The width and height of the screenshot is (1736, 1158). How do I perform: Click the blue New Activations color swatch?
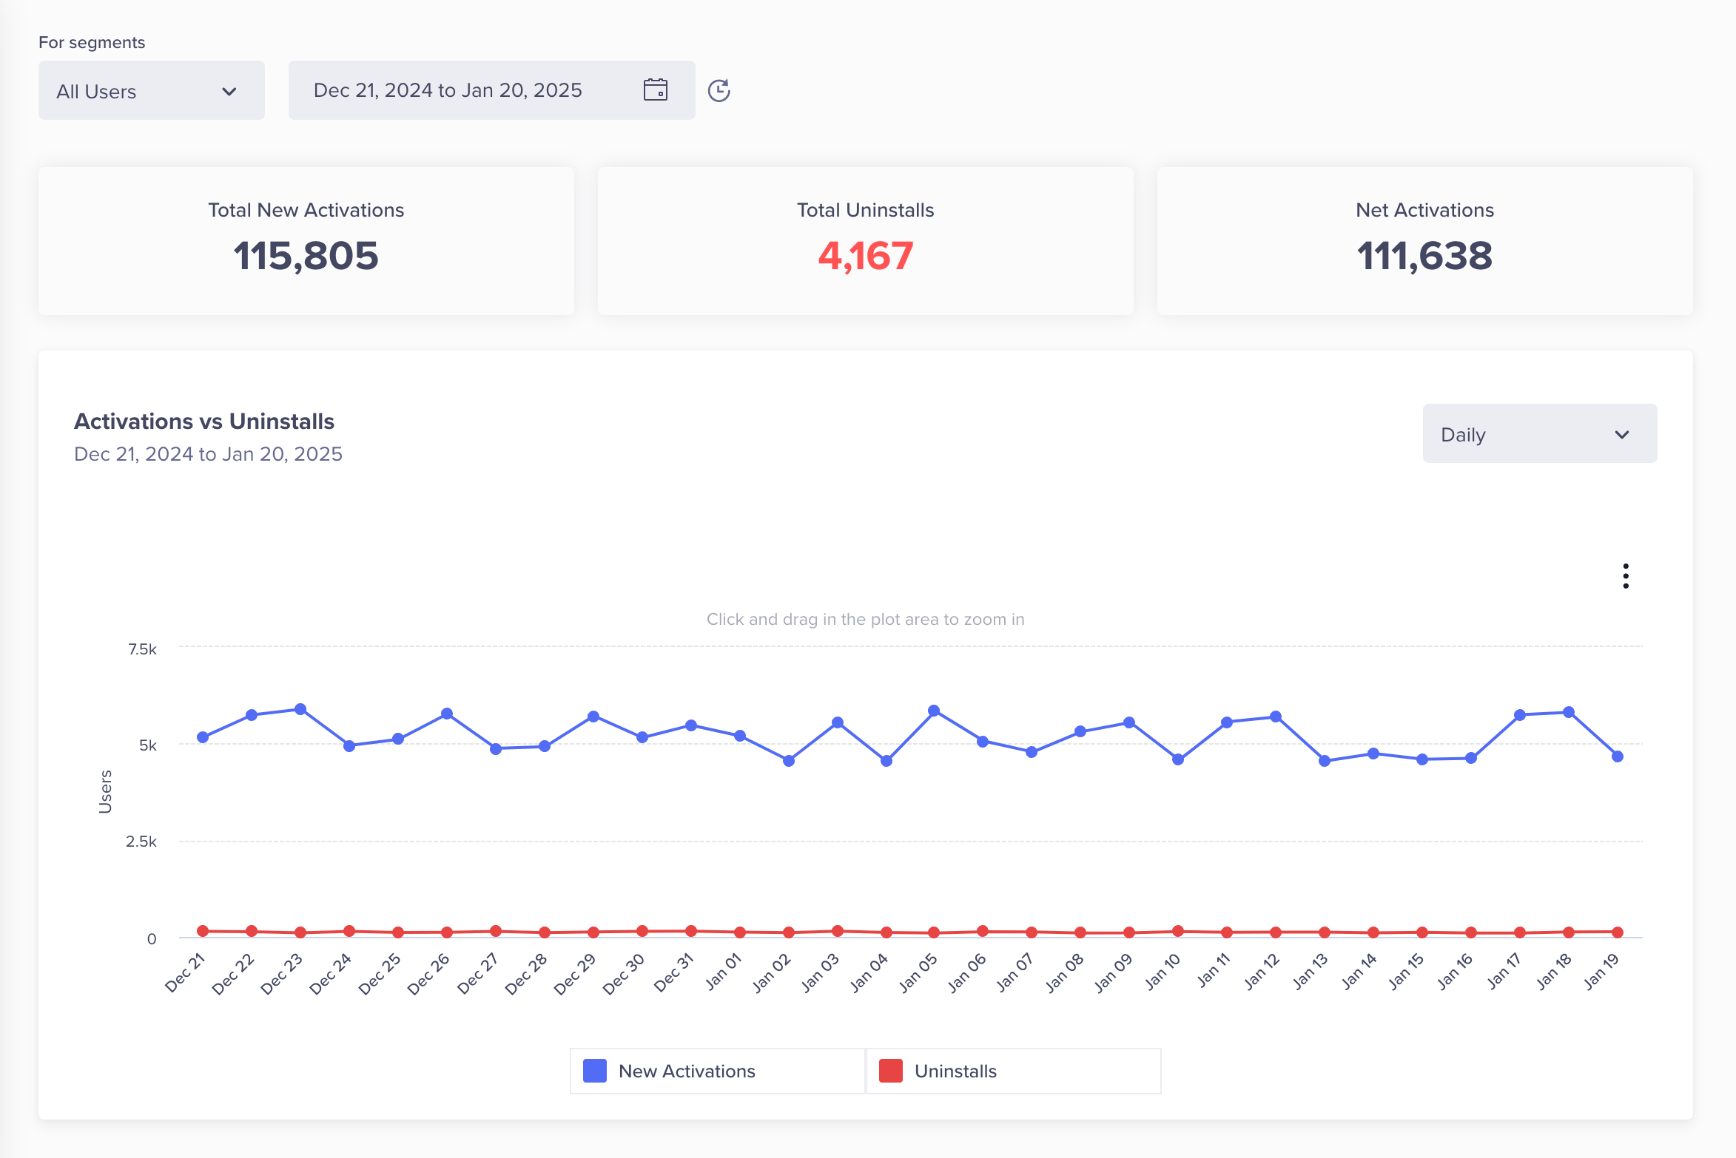click(595, 1071)
